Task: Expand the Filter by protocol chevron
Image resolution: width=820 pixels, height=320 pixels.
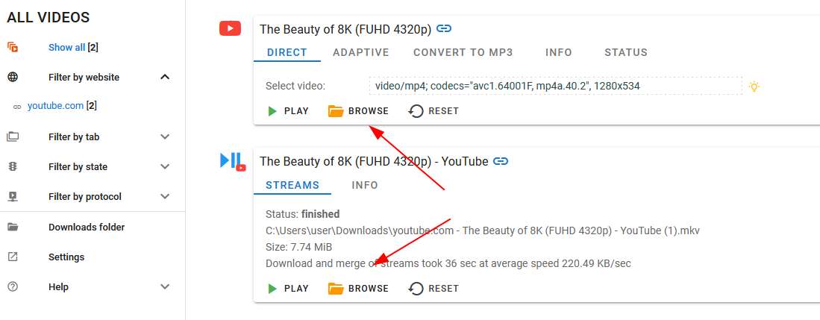Action: click(165, 197)
